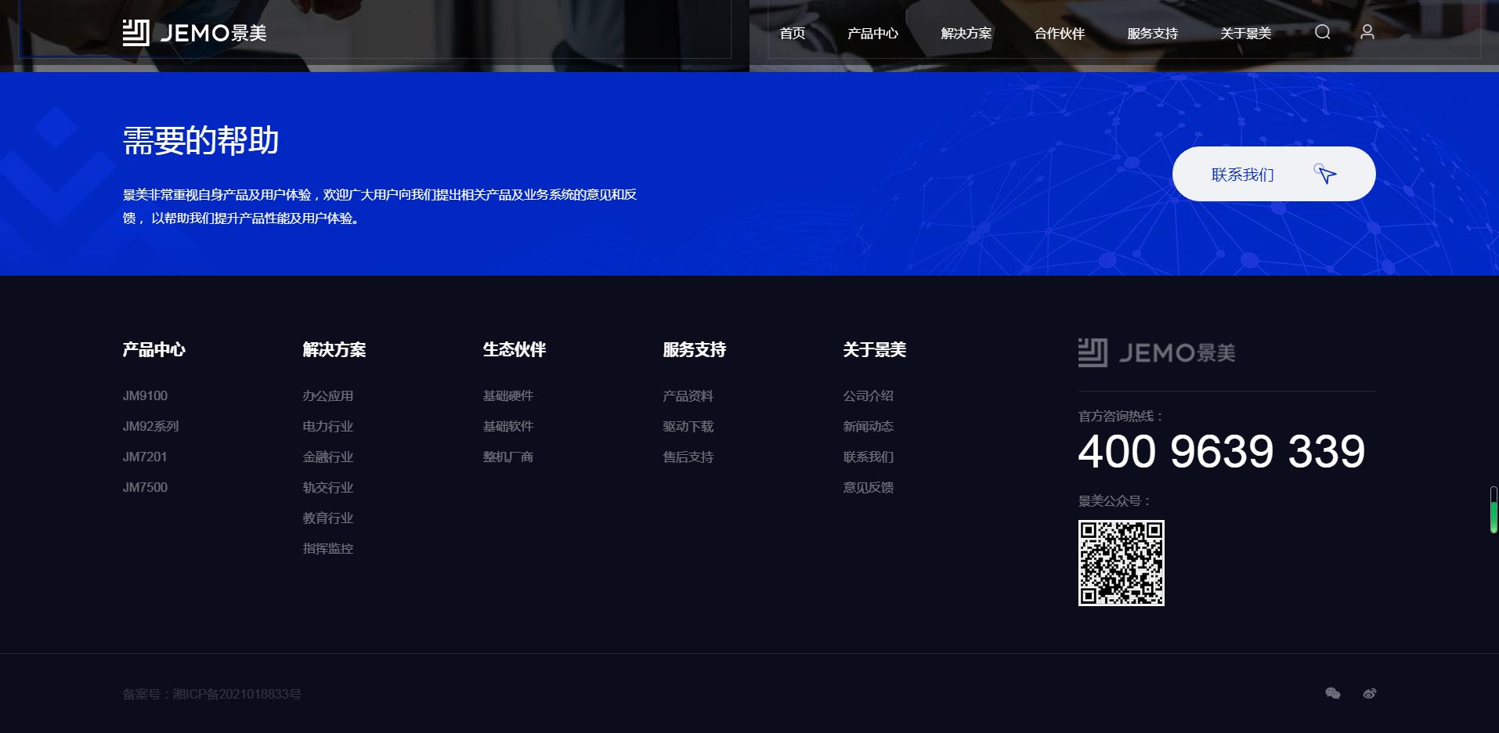Open the 指挥监控 solution link
The image size is (1499, 733).
(x=328, y=549)
